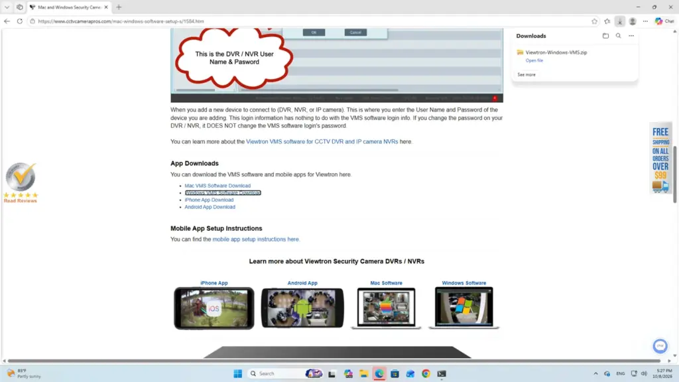Click See more in Downloads panel
Viewport: 679px width, 382px height.
[x=526, y=74]
